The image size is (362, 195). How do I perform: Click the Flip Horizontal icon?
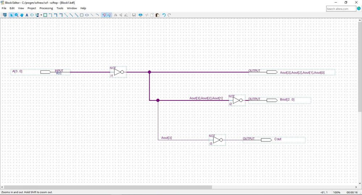click(x=116, y=15)
